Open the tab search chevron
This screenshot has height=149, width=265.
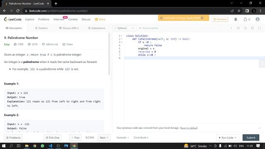[x=232, y=3]
